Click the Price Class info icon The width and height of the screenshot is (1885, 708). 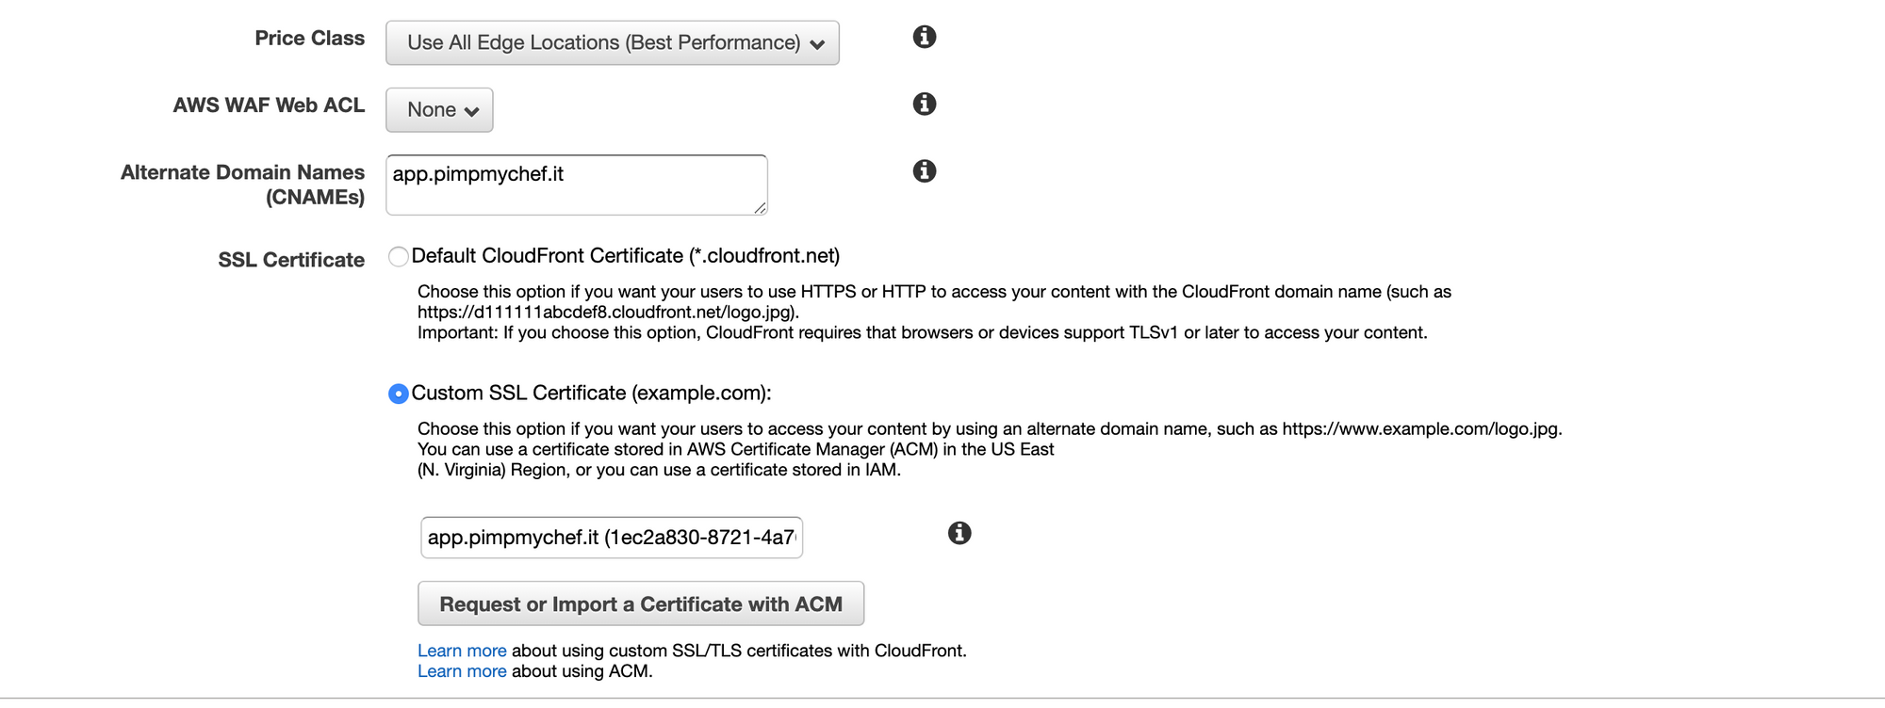(924, 37)
